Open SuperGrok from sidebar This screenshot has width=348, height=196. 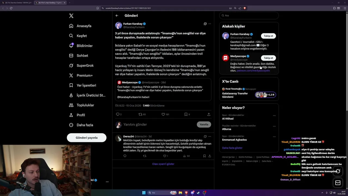tap(81, 66)
